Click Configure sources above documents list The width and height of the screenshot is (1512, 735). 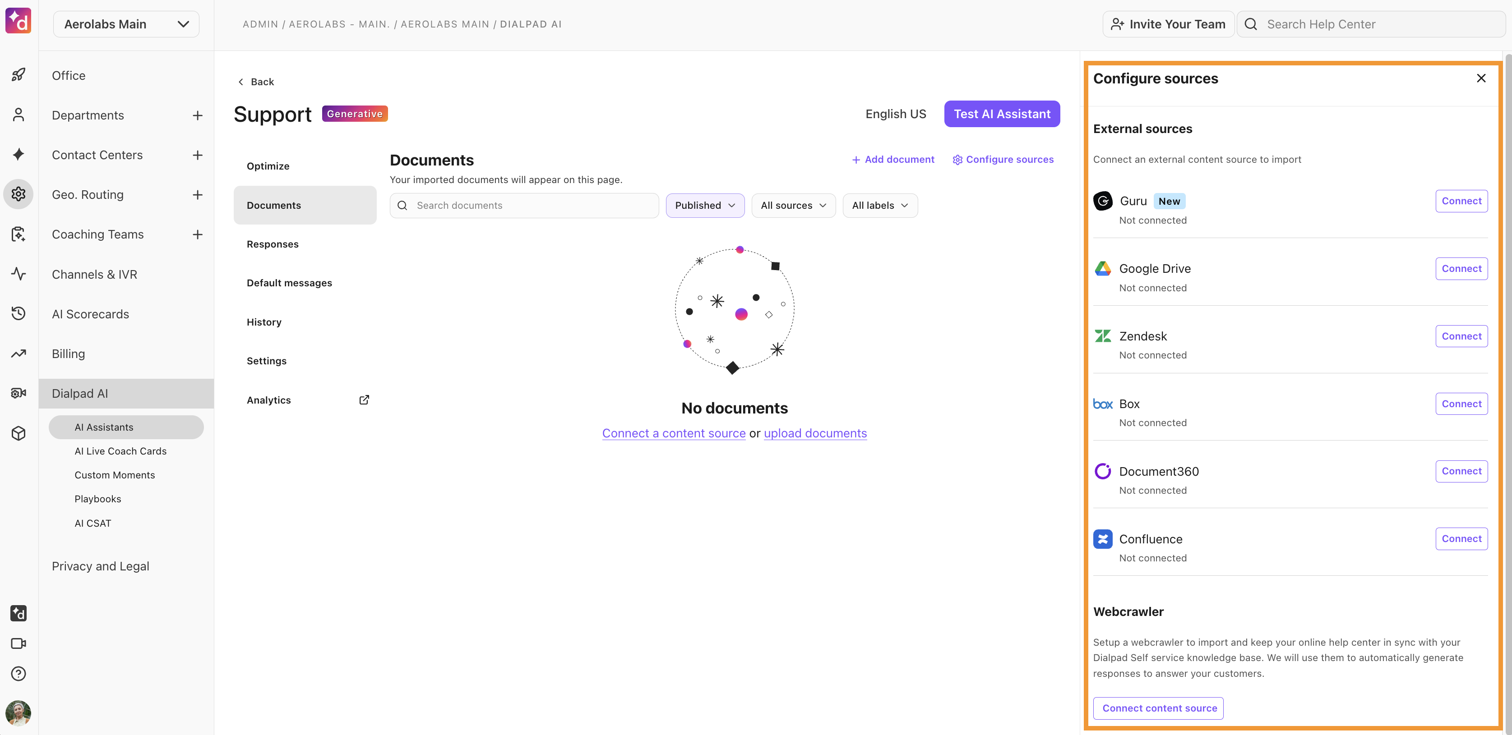pyautogui.click(x=1003, y=160)
